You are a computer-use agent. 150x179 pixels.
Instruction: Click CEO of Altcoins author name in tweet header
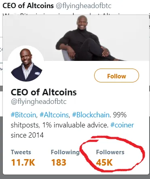[x=28, y=6]
